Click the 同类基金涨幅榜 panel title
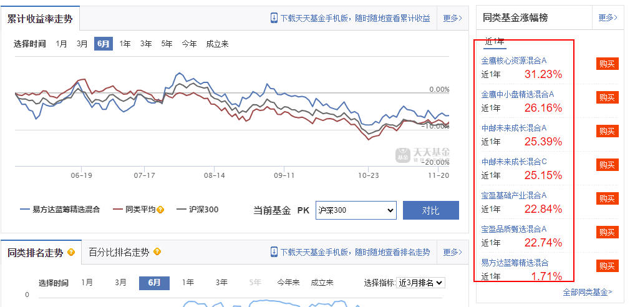630x307 pixels. point(515,17)
